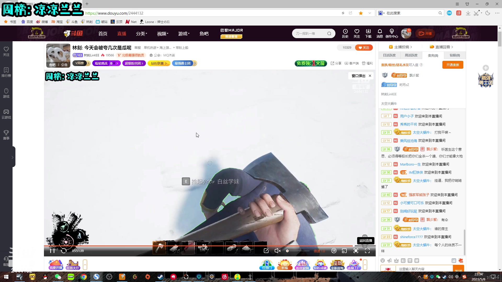Open the 历史 history icon
Viewport: 502px width, 282px height.
point(345,33)
